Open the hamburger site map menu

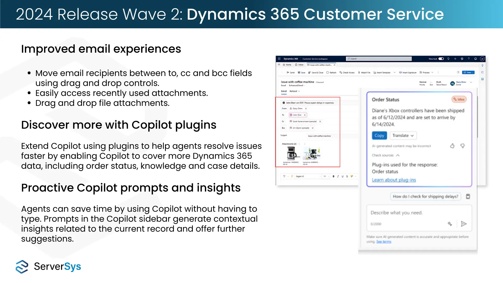point(279,64)
